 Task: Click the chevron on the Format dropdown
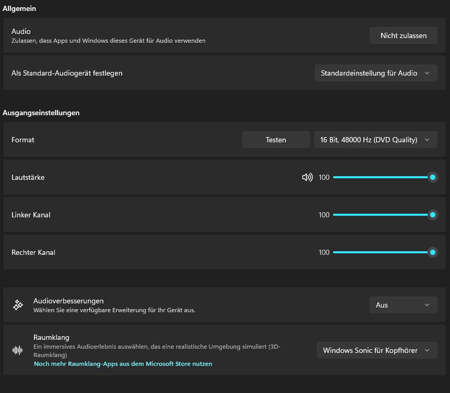(x=427, y=140)
